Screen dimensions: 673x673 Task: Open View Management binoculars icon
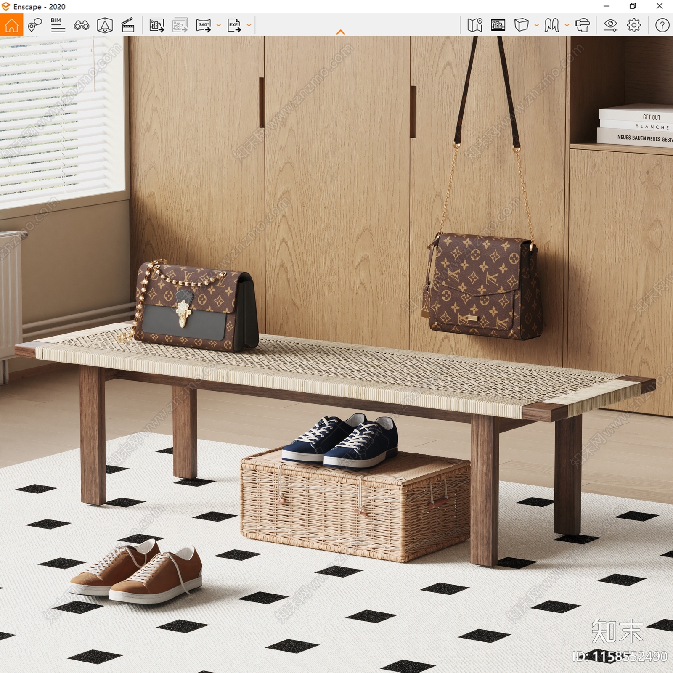(81, 26)
